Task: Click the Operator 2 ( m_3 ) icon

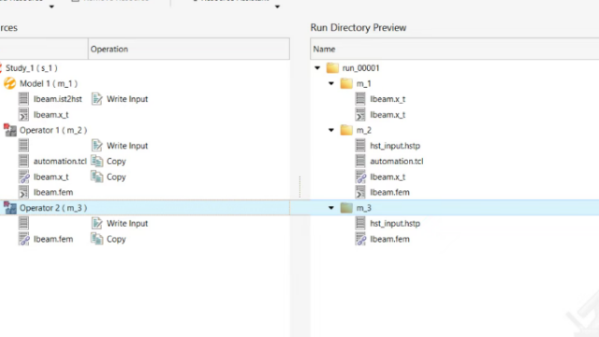Action: [10, 208]
